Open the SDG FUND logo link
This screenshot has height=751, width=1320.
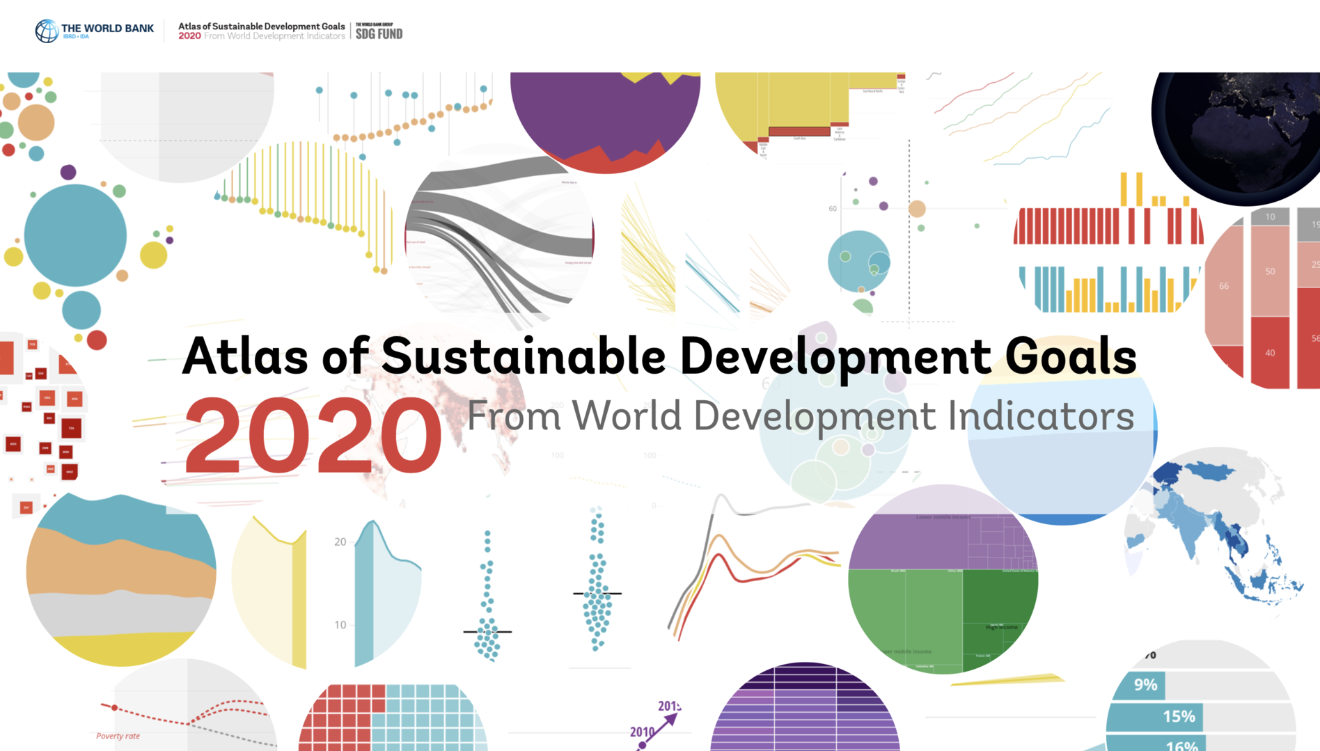pyautogui.click(x=378, y=30)
